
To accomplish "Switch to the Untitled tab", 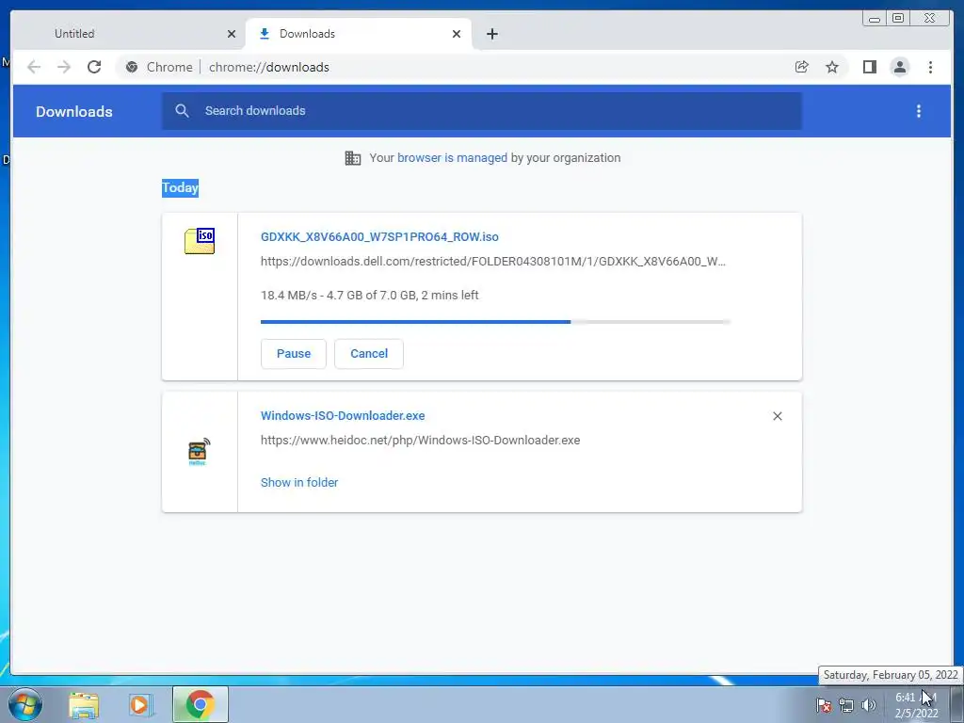I will pyautogui.click(x=129, y=34).
